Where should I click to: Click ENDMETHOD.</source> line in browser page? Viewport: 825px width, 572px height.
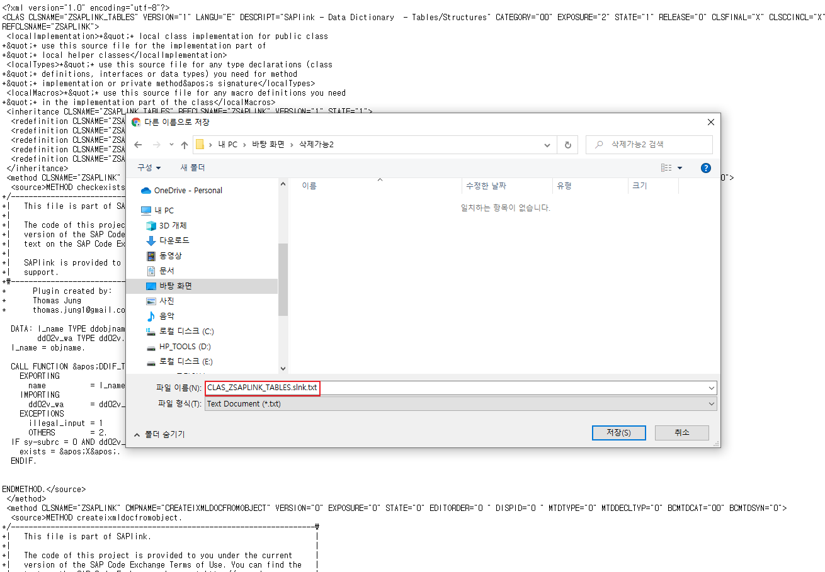click(44, 489)
